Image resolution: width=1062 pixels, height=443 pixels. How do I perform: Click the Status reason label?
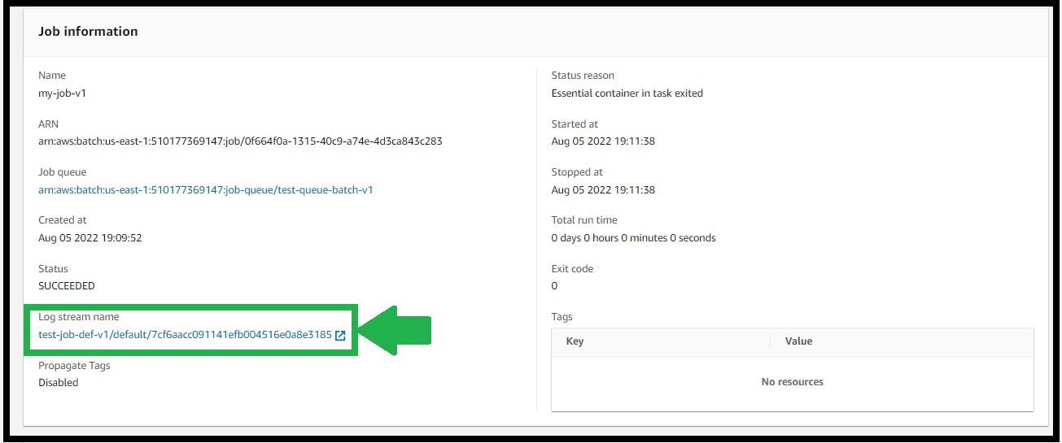click(583, 76)
